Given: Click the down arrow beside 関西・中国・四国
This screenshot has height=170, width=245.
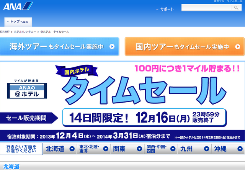Looking at the screenshot, I should (x=173, y=149).
